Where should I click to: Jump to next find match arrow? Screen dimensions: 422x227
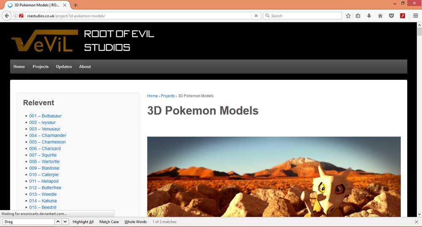(65, 222)
